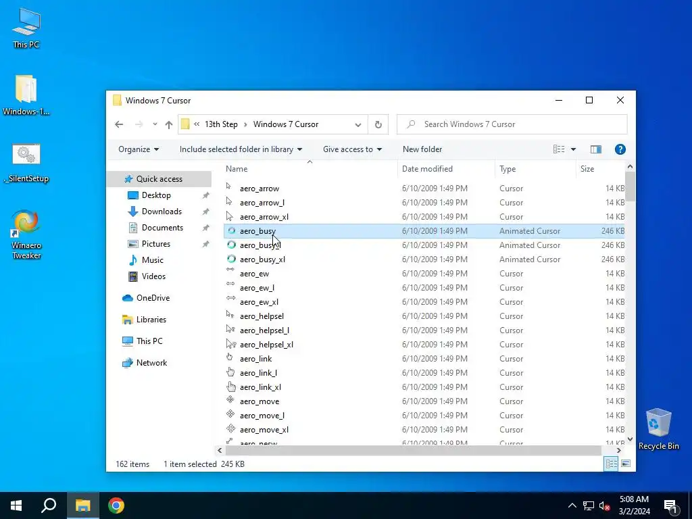This screenshot has height=519, width=692.
Task: Sort by the Type column header
Action: click(535, 168)
